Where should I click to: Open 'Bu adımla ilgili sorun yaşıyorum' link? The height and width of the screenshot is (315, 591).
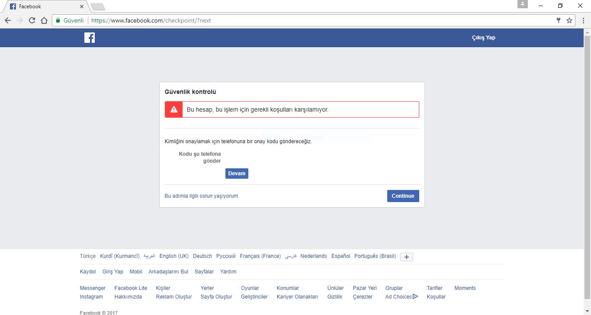[201, 196]
